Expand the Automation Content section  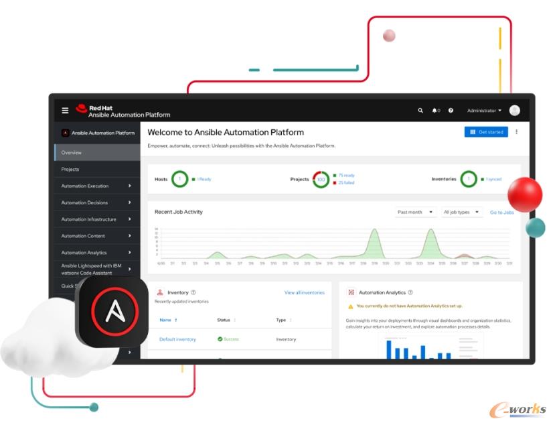point(97,235)
